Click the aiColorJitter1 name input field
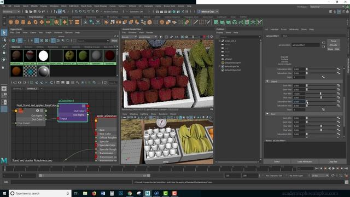The width and height of the screenshot is (350, 197). coord(306,45)
